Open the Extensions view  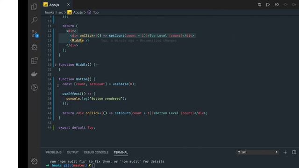[34, 61]
